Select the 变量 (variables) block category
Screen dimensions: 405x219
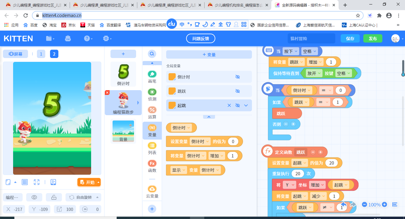[x=152, y=130]
